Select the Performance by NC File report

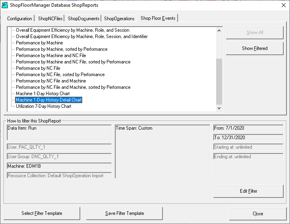coord(38,68)
